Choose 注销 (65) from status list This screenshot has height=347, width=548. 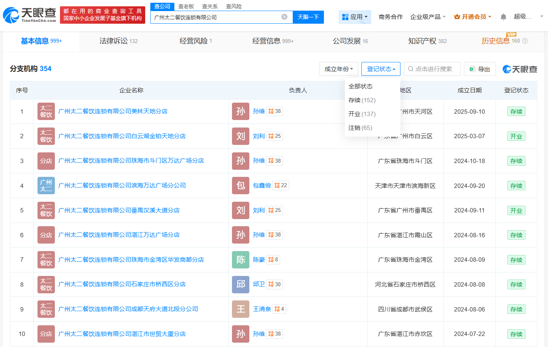(360, 128)
